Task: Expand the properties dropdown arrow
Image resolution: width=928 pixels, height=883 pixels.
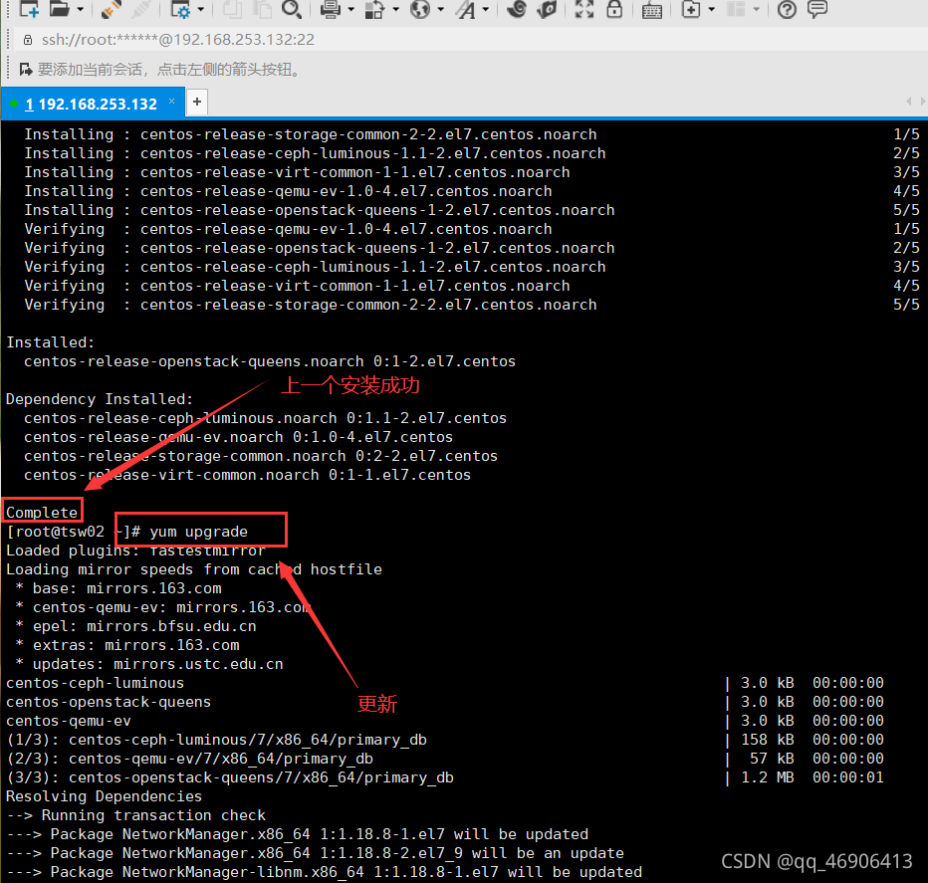Action: [x=200, y=10]
